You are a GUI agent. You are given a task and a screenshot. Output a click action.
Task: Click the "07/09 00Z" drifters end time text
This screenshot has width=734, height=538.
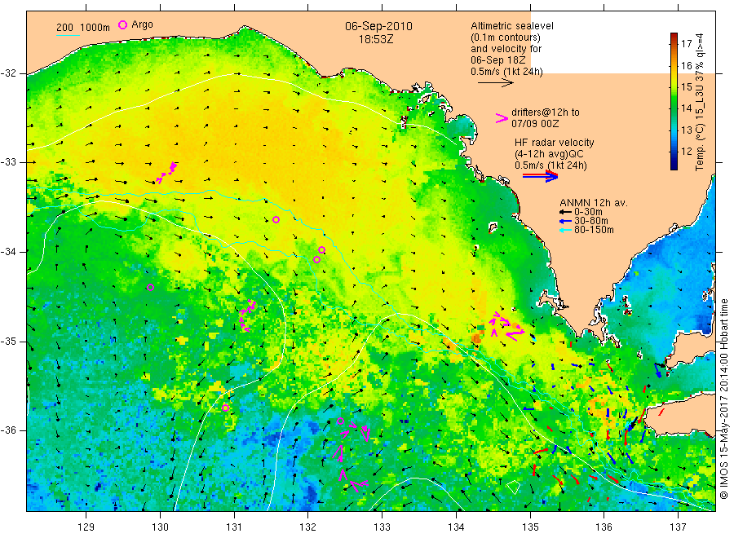(535, 124)
